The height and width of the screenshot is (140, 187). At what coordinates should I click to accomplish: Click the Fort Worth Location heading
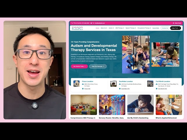coord(163,81)
